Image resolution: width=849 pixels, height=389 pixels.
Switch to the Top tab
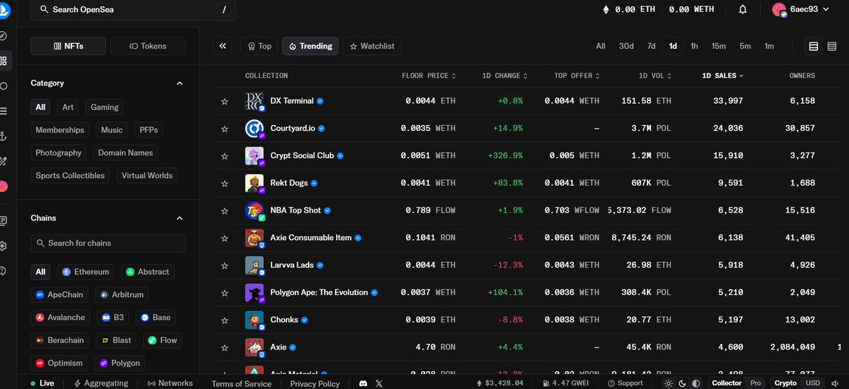259,46
